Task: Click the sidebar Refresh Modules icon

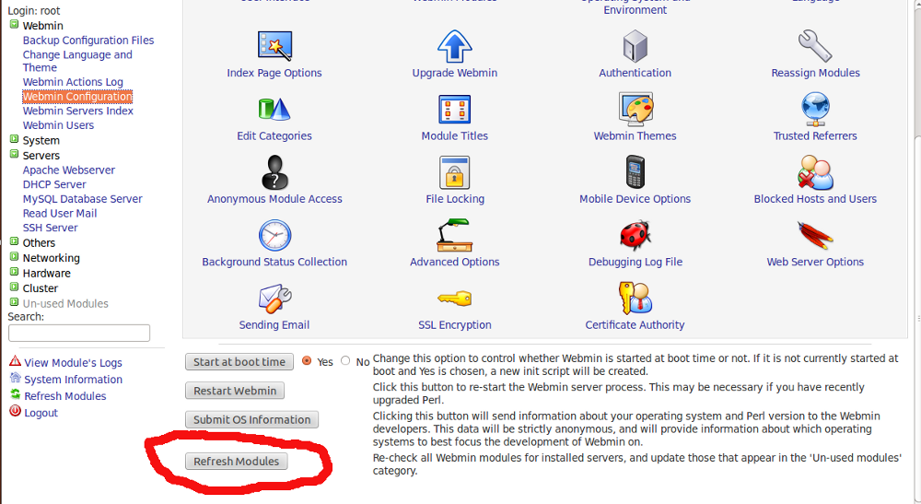Action: (16, 394)
